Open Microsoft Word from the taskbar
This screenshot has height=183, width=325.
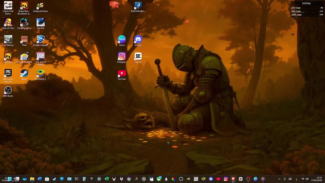[40, 179]
